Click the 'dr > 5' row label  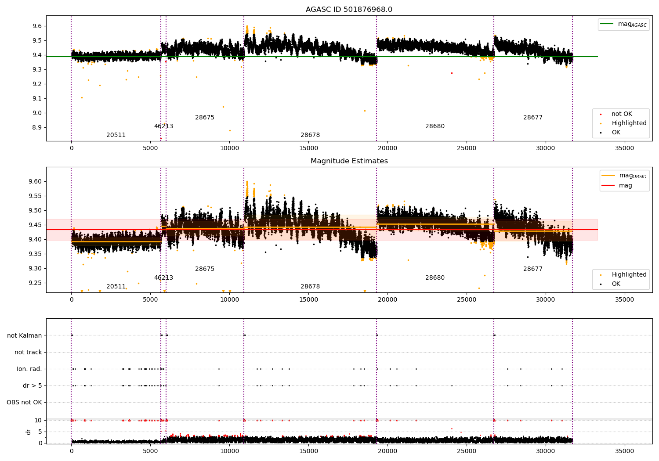pyautogui.click(x=33, y=386)
